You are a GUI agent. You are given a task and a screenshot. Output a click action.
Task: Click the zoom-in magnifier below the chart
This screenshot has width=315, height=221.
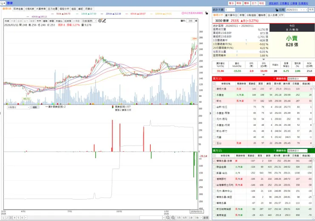tap(173, 218)
